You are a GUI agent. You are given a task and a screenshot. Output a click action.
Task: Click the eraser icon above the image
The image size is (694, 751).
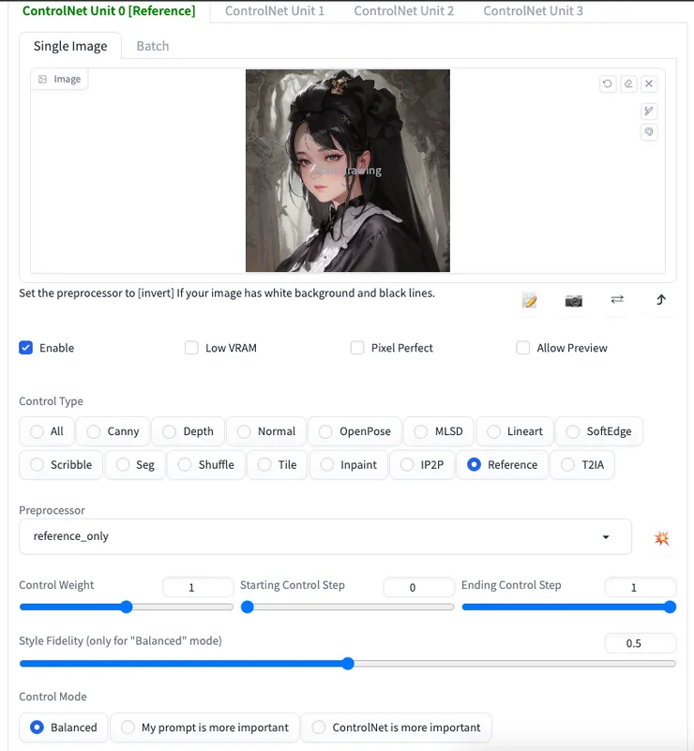click(628, 83)
